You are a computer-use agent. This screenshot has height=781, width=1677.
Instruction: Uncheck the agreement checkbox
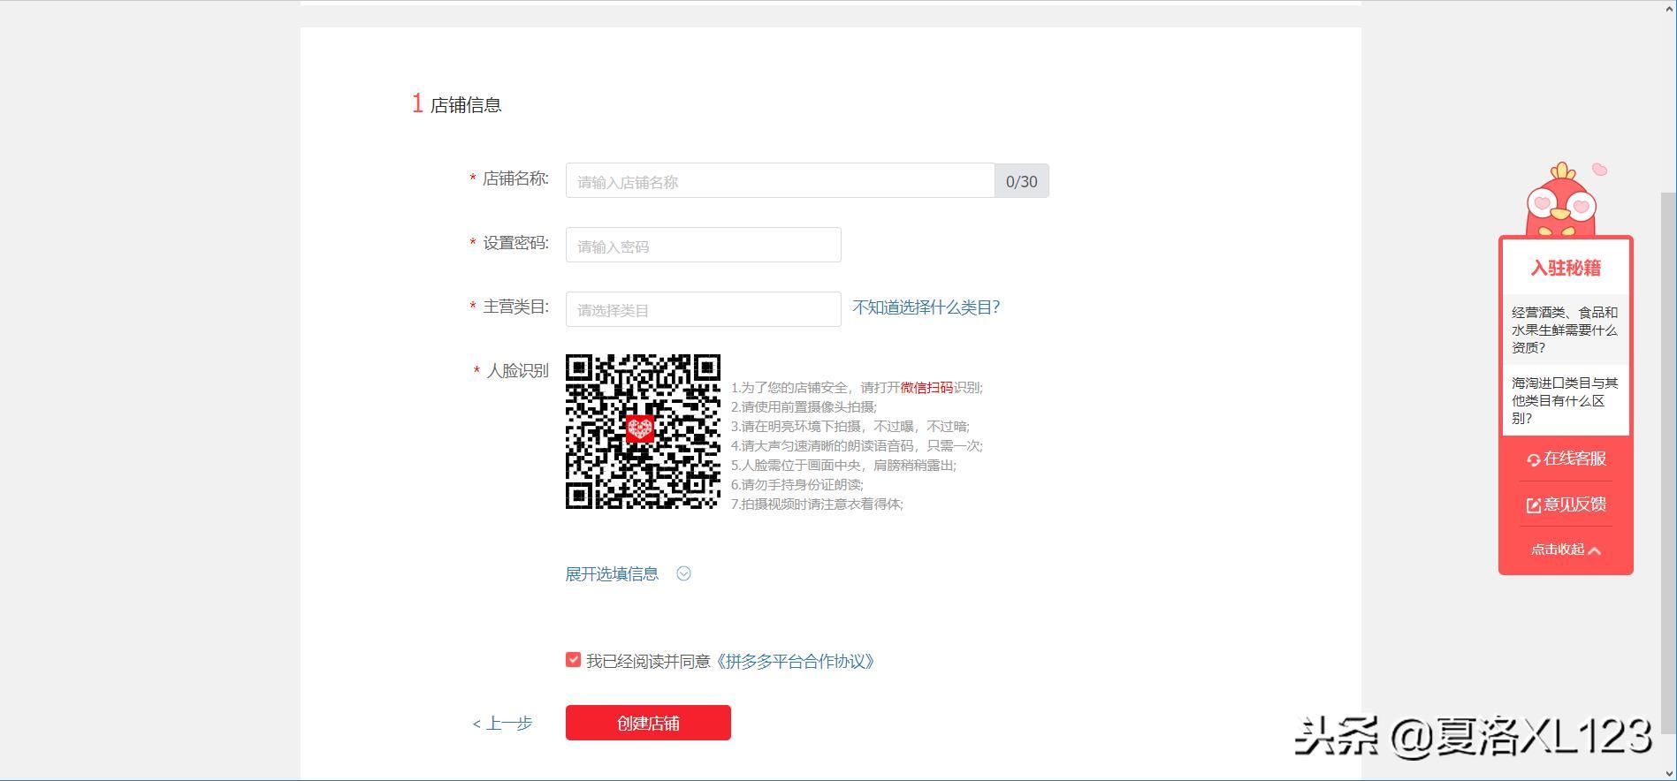[x=573, y=660]
